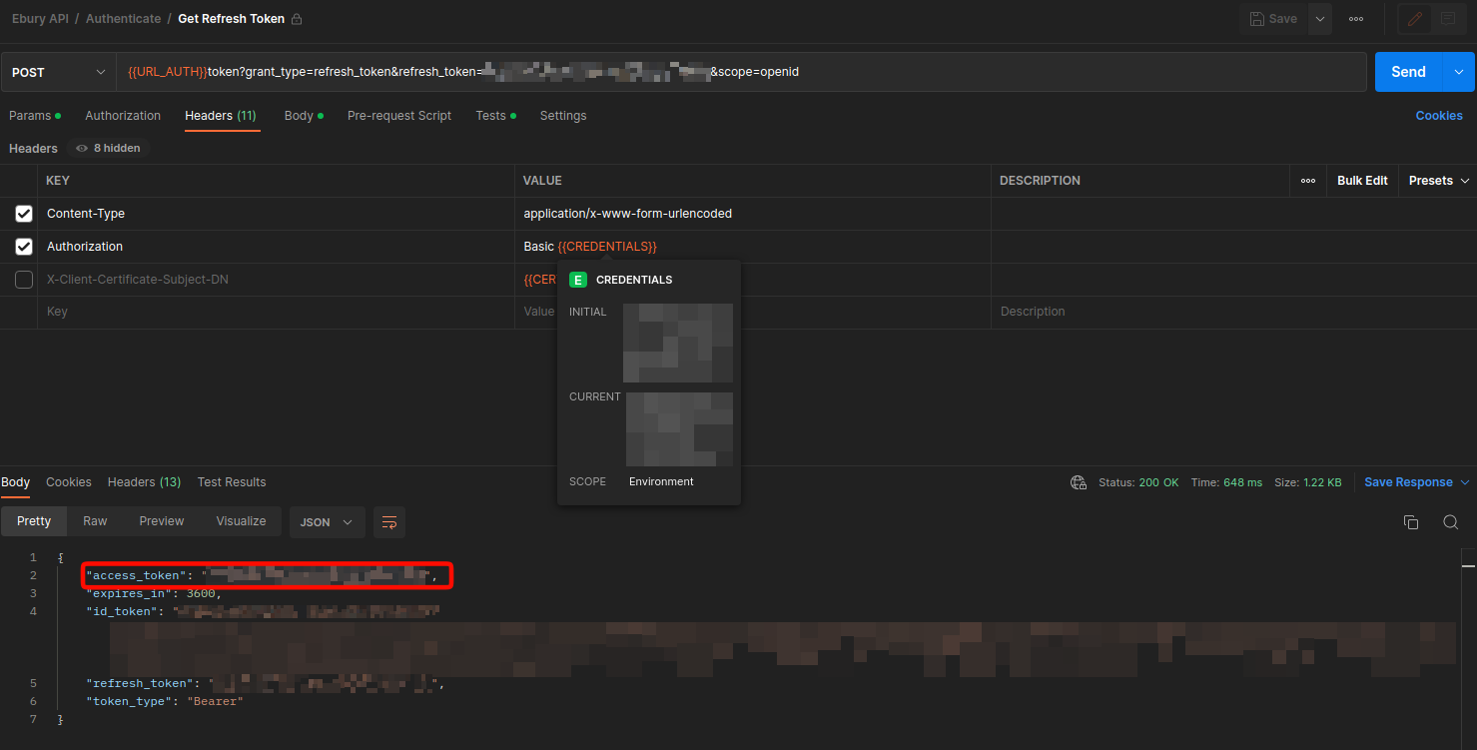Open headers table column options (three dots)
The height and width of the screenshot is (750, 1477).
[1308, 181]
